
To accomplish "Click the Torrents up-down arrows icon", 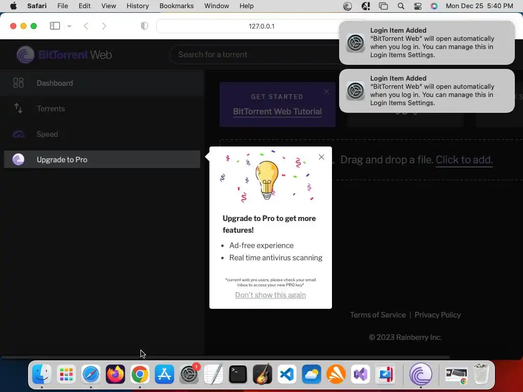I will [18, 108].
